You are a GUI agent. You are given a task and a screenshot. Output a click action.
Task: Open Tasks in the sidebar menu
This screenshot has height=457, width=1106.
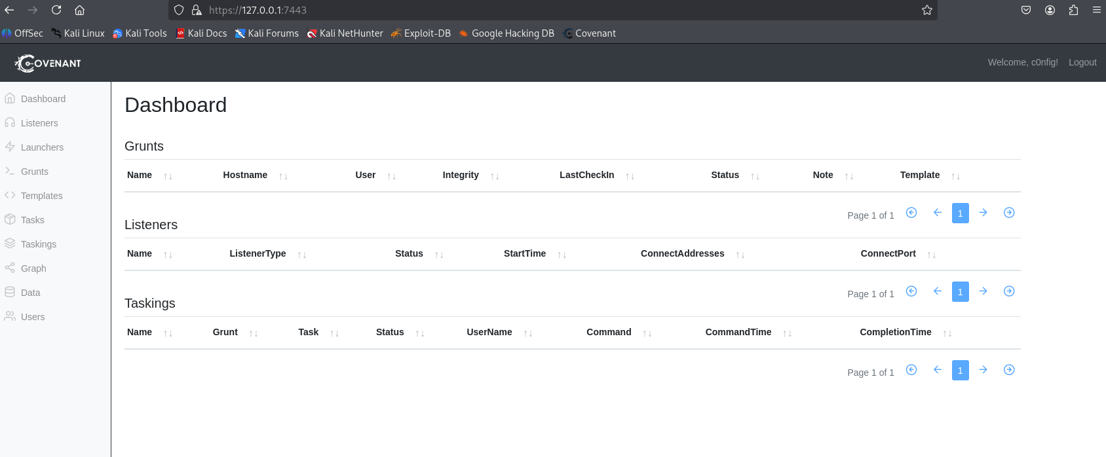point(32,220)
